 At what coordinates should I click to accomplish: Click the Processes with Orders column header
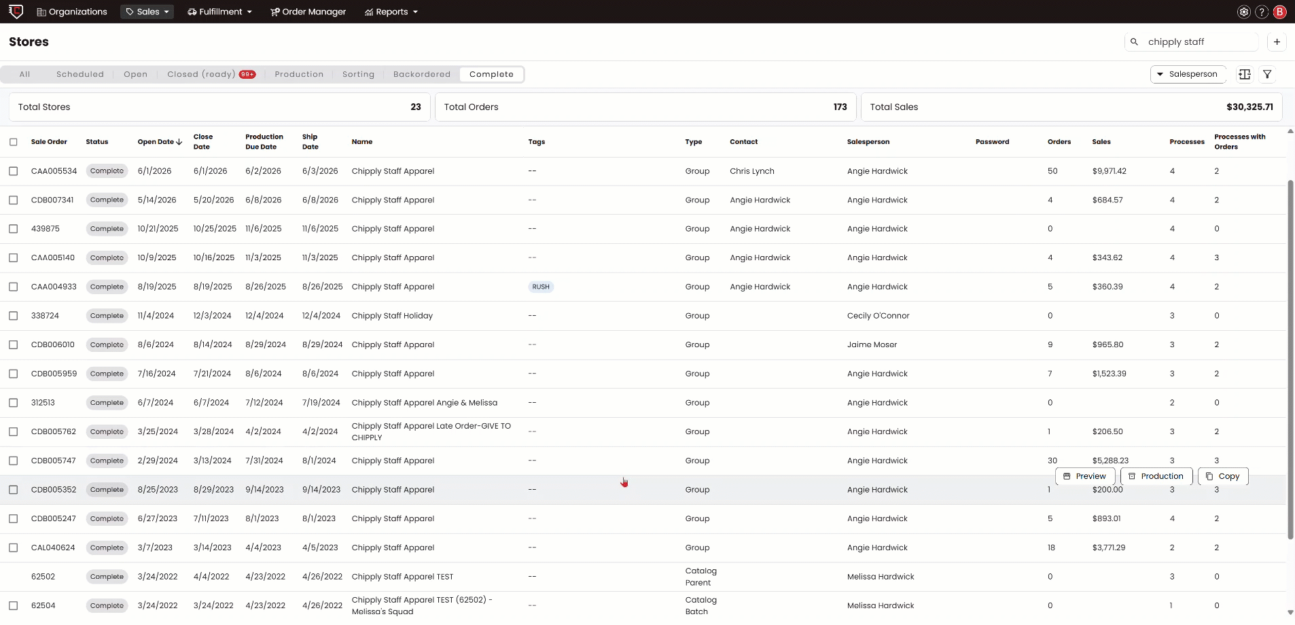pyautogui.click(x=1240, y=142)
